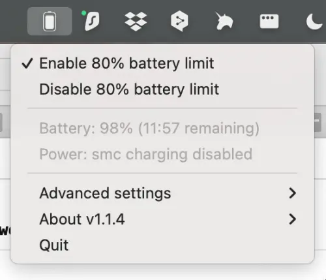Viewport: 326px width, 280px height.
Task: Open the About v1.1.4 menu entry
Action: click(162, 219)
